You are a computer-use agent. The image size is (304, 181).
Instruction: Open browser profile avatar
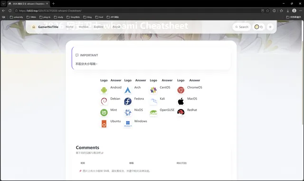294,10
